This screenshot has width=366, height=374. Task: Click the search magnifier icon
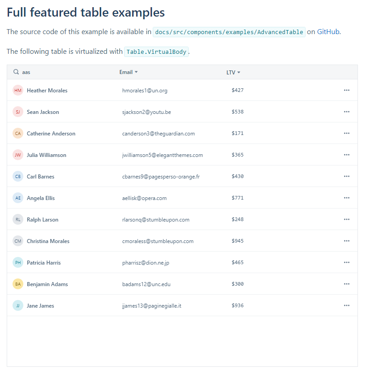[x=16, y=72]
